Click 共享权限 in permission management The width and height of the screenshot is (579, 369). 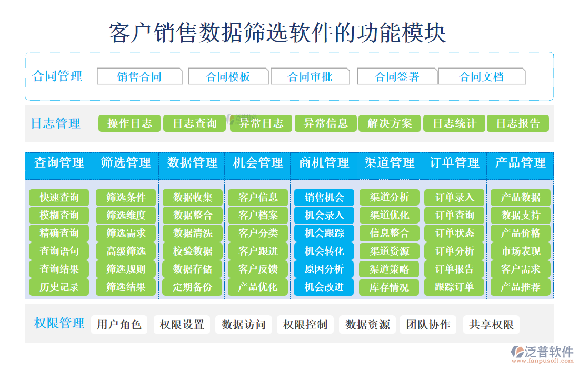(491, 325)
